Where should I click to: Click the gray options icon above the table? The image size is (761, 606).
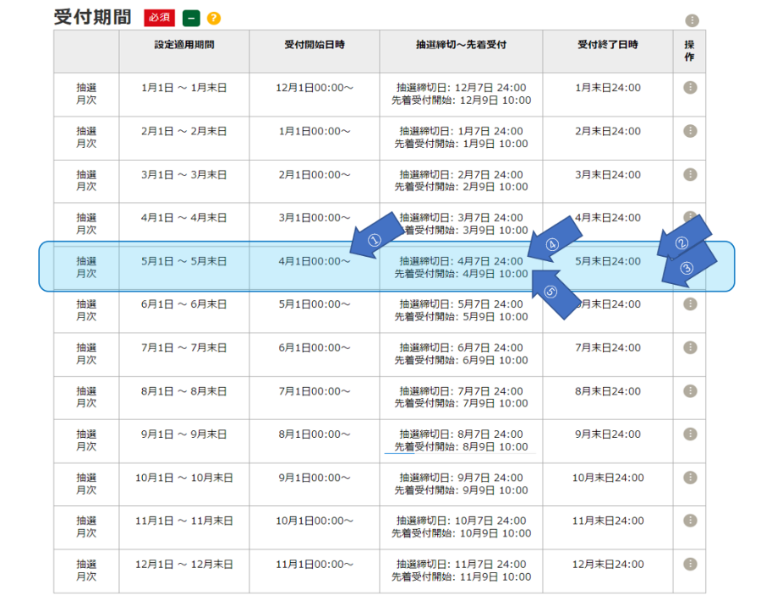[692, 20]
